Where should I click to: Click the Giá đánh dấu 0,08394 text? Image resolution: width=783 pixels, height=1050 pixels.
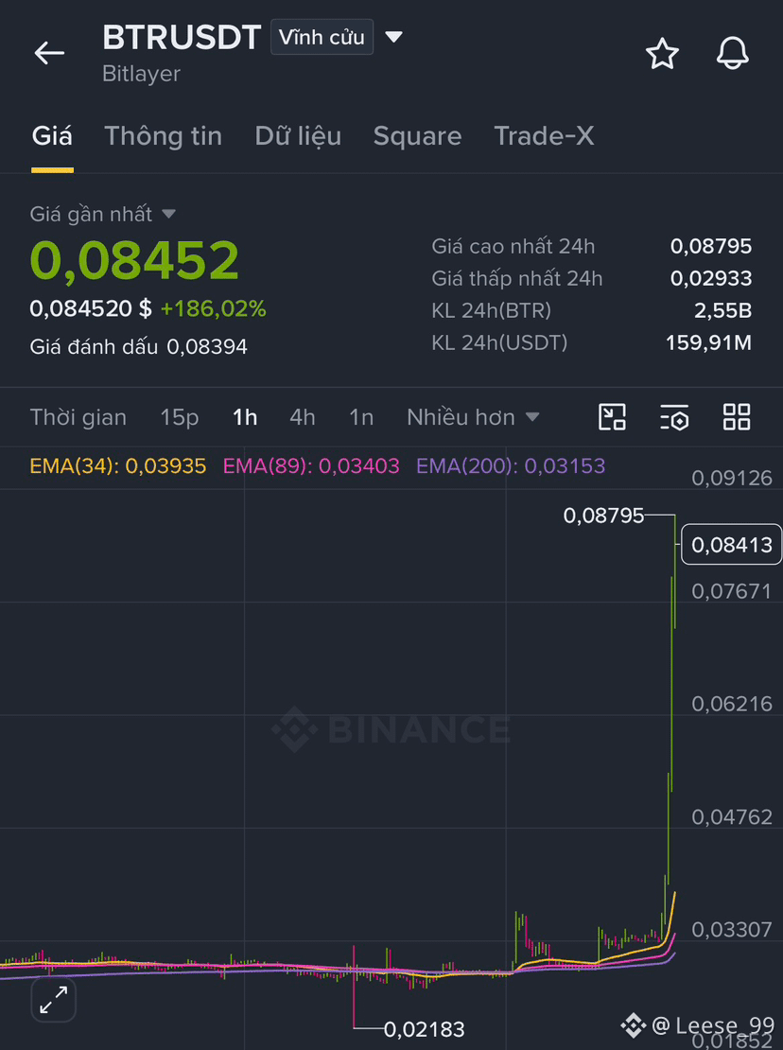[138, 346]
